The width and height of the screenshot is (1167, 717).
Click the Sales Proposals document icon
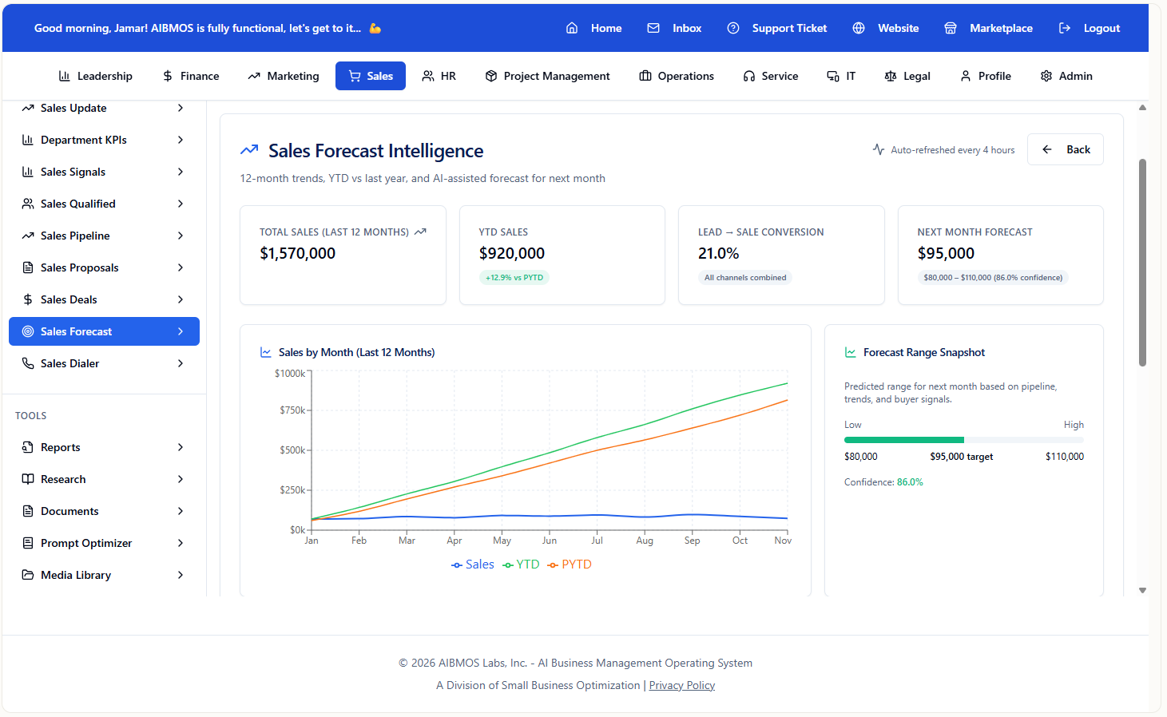(x=28, y=267)
